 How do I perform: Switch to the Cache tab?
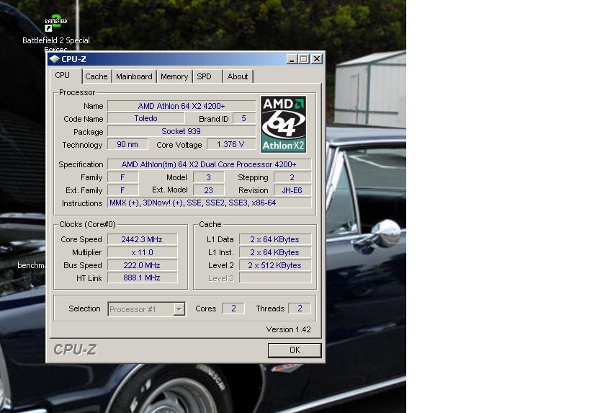click(97, 76)
